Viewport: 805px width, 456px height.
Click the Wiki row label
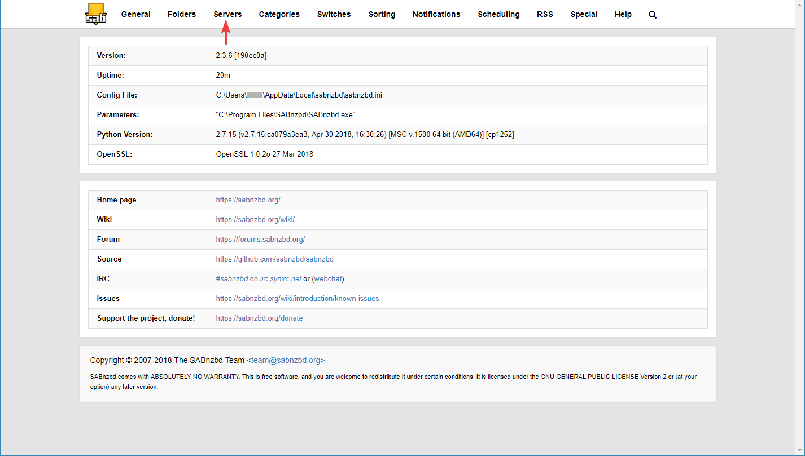click(x=104, y=219)
